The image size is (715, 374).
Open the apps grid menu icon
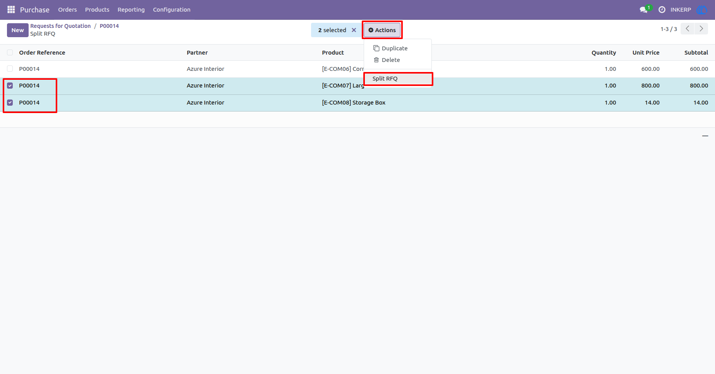point(11,10)
